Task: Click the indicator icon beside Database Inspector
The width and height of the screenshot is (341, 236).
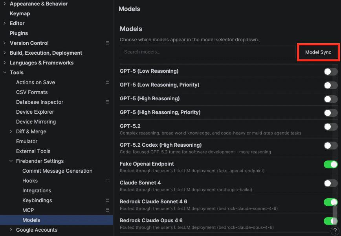Action: (107, 102)
